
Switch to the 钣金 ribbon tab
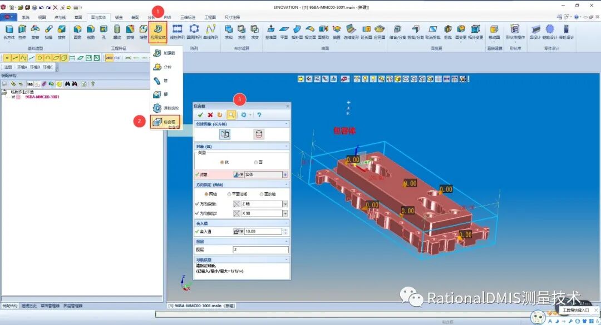click(119, 17)
